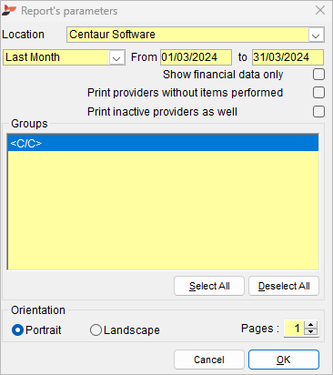Open the Location dropdown arrow
This screenshot has height=375, width=333.
(316, 35)
